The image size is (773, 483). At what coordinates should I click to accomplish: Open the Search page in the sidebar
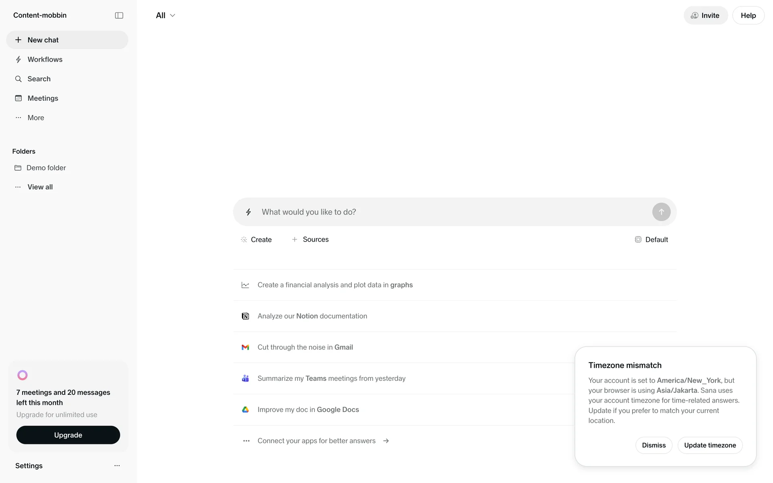click(x=39, y=79)
